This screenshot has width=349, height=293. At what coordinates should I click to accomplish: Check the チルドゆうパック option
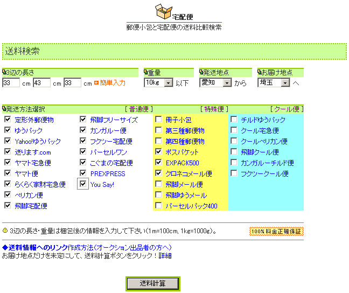pyautogui.click(x=234, y=120)
